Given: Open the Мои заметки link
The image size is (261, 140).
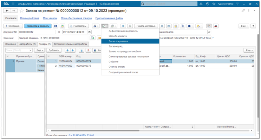Looking at the screenshot, I should point(50,18).
